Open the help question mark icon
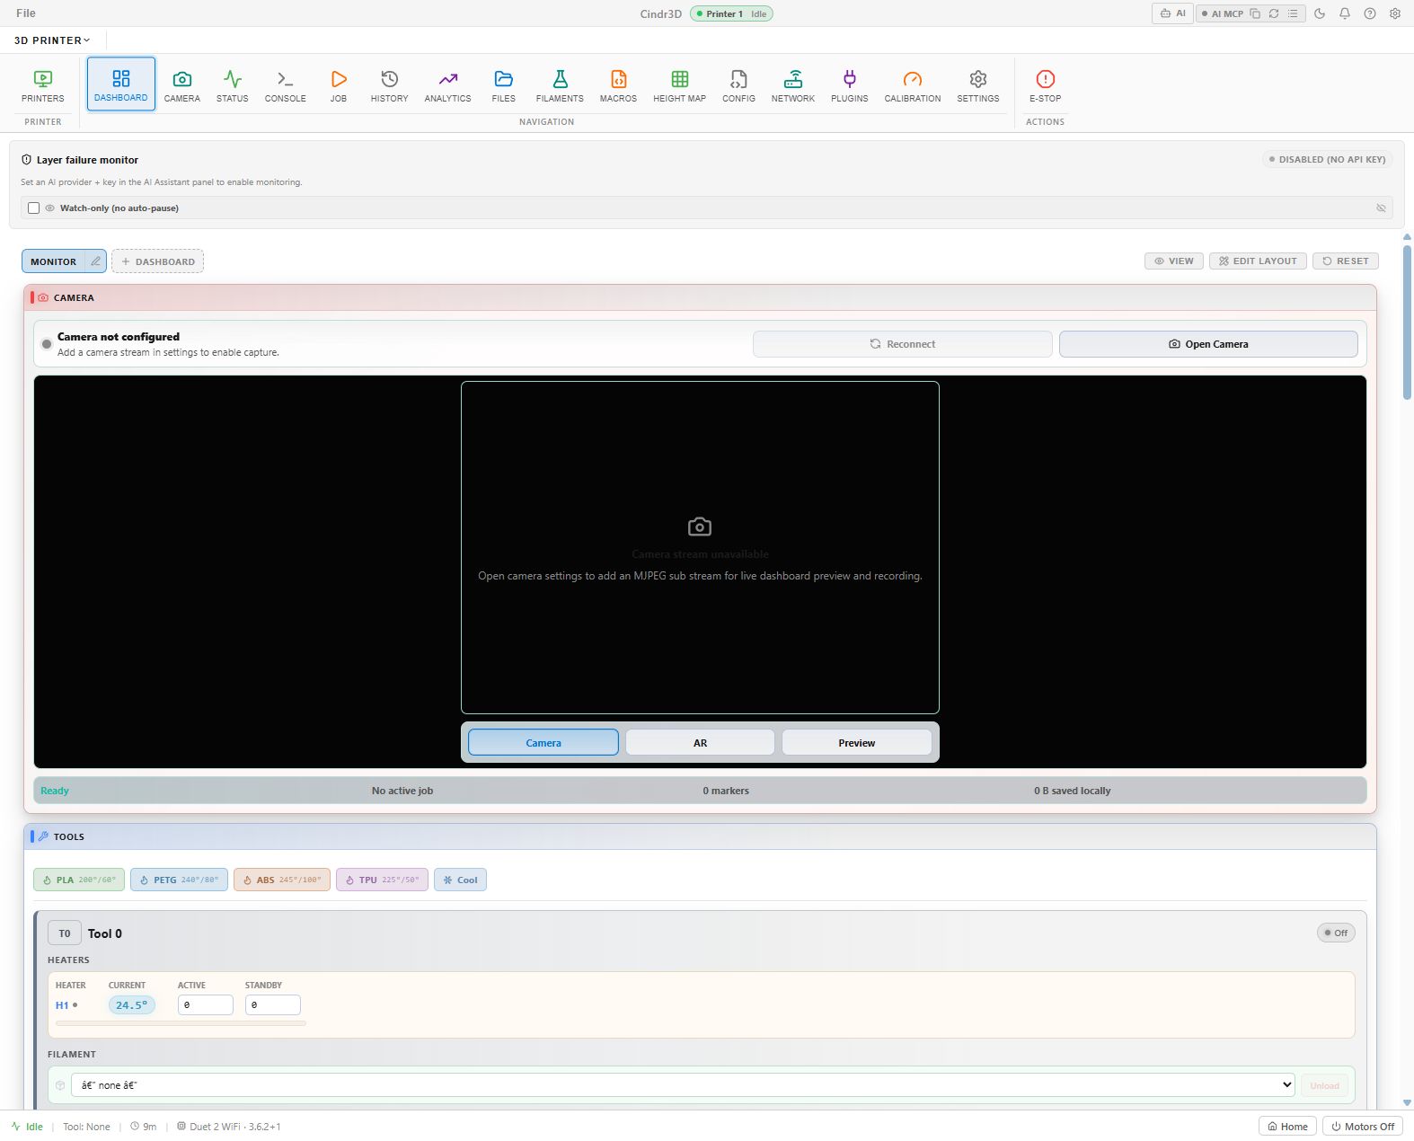Image resolution: width=1414 pixels, height=1141 pixels. coord(1370,13)
